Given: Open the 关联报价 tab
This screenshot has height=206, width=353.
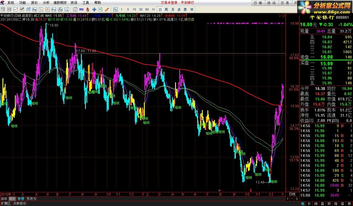Looking at the screenshot, I should tap(20, 204).
